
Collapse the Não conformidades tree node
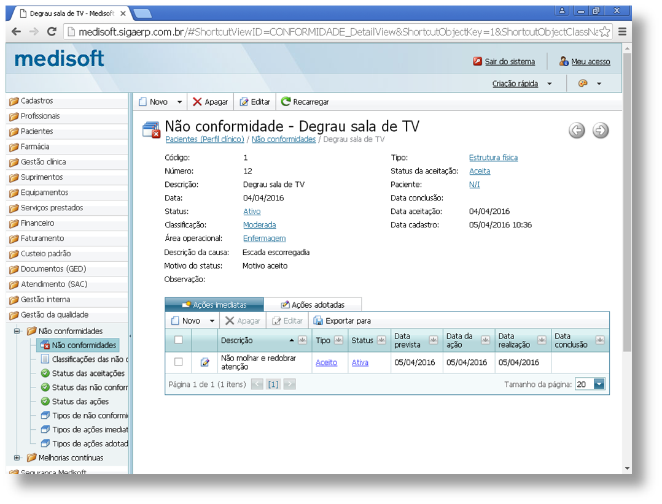click(17, 331)
